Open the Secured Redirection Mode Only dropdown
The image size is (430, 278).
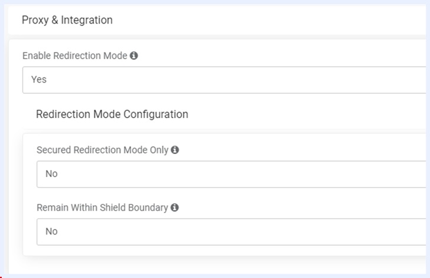[x=230, y=174]
